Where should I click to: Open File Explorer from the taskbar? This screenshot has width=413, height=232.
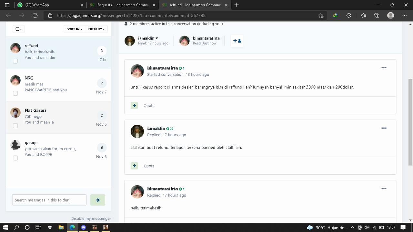pyautogui.click(x=61, y=227)
